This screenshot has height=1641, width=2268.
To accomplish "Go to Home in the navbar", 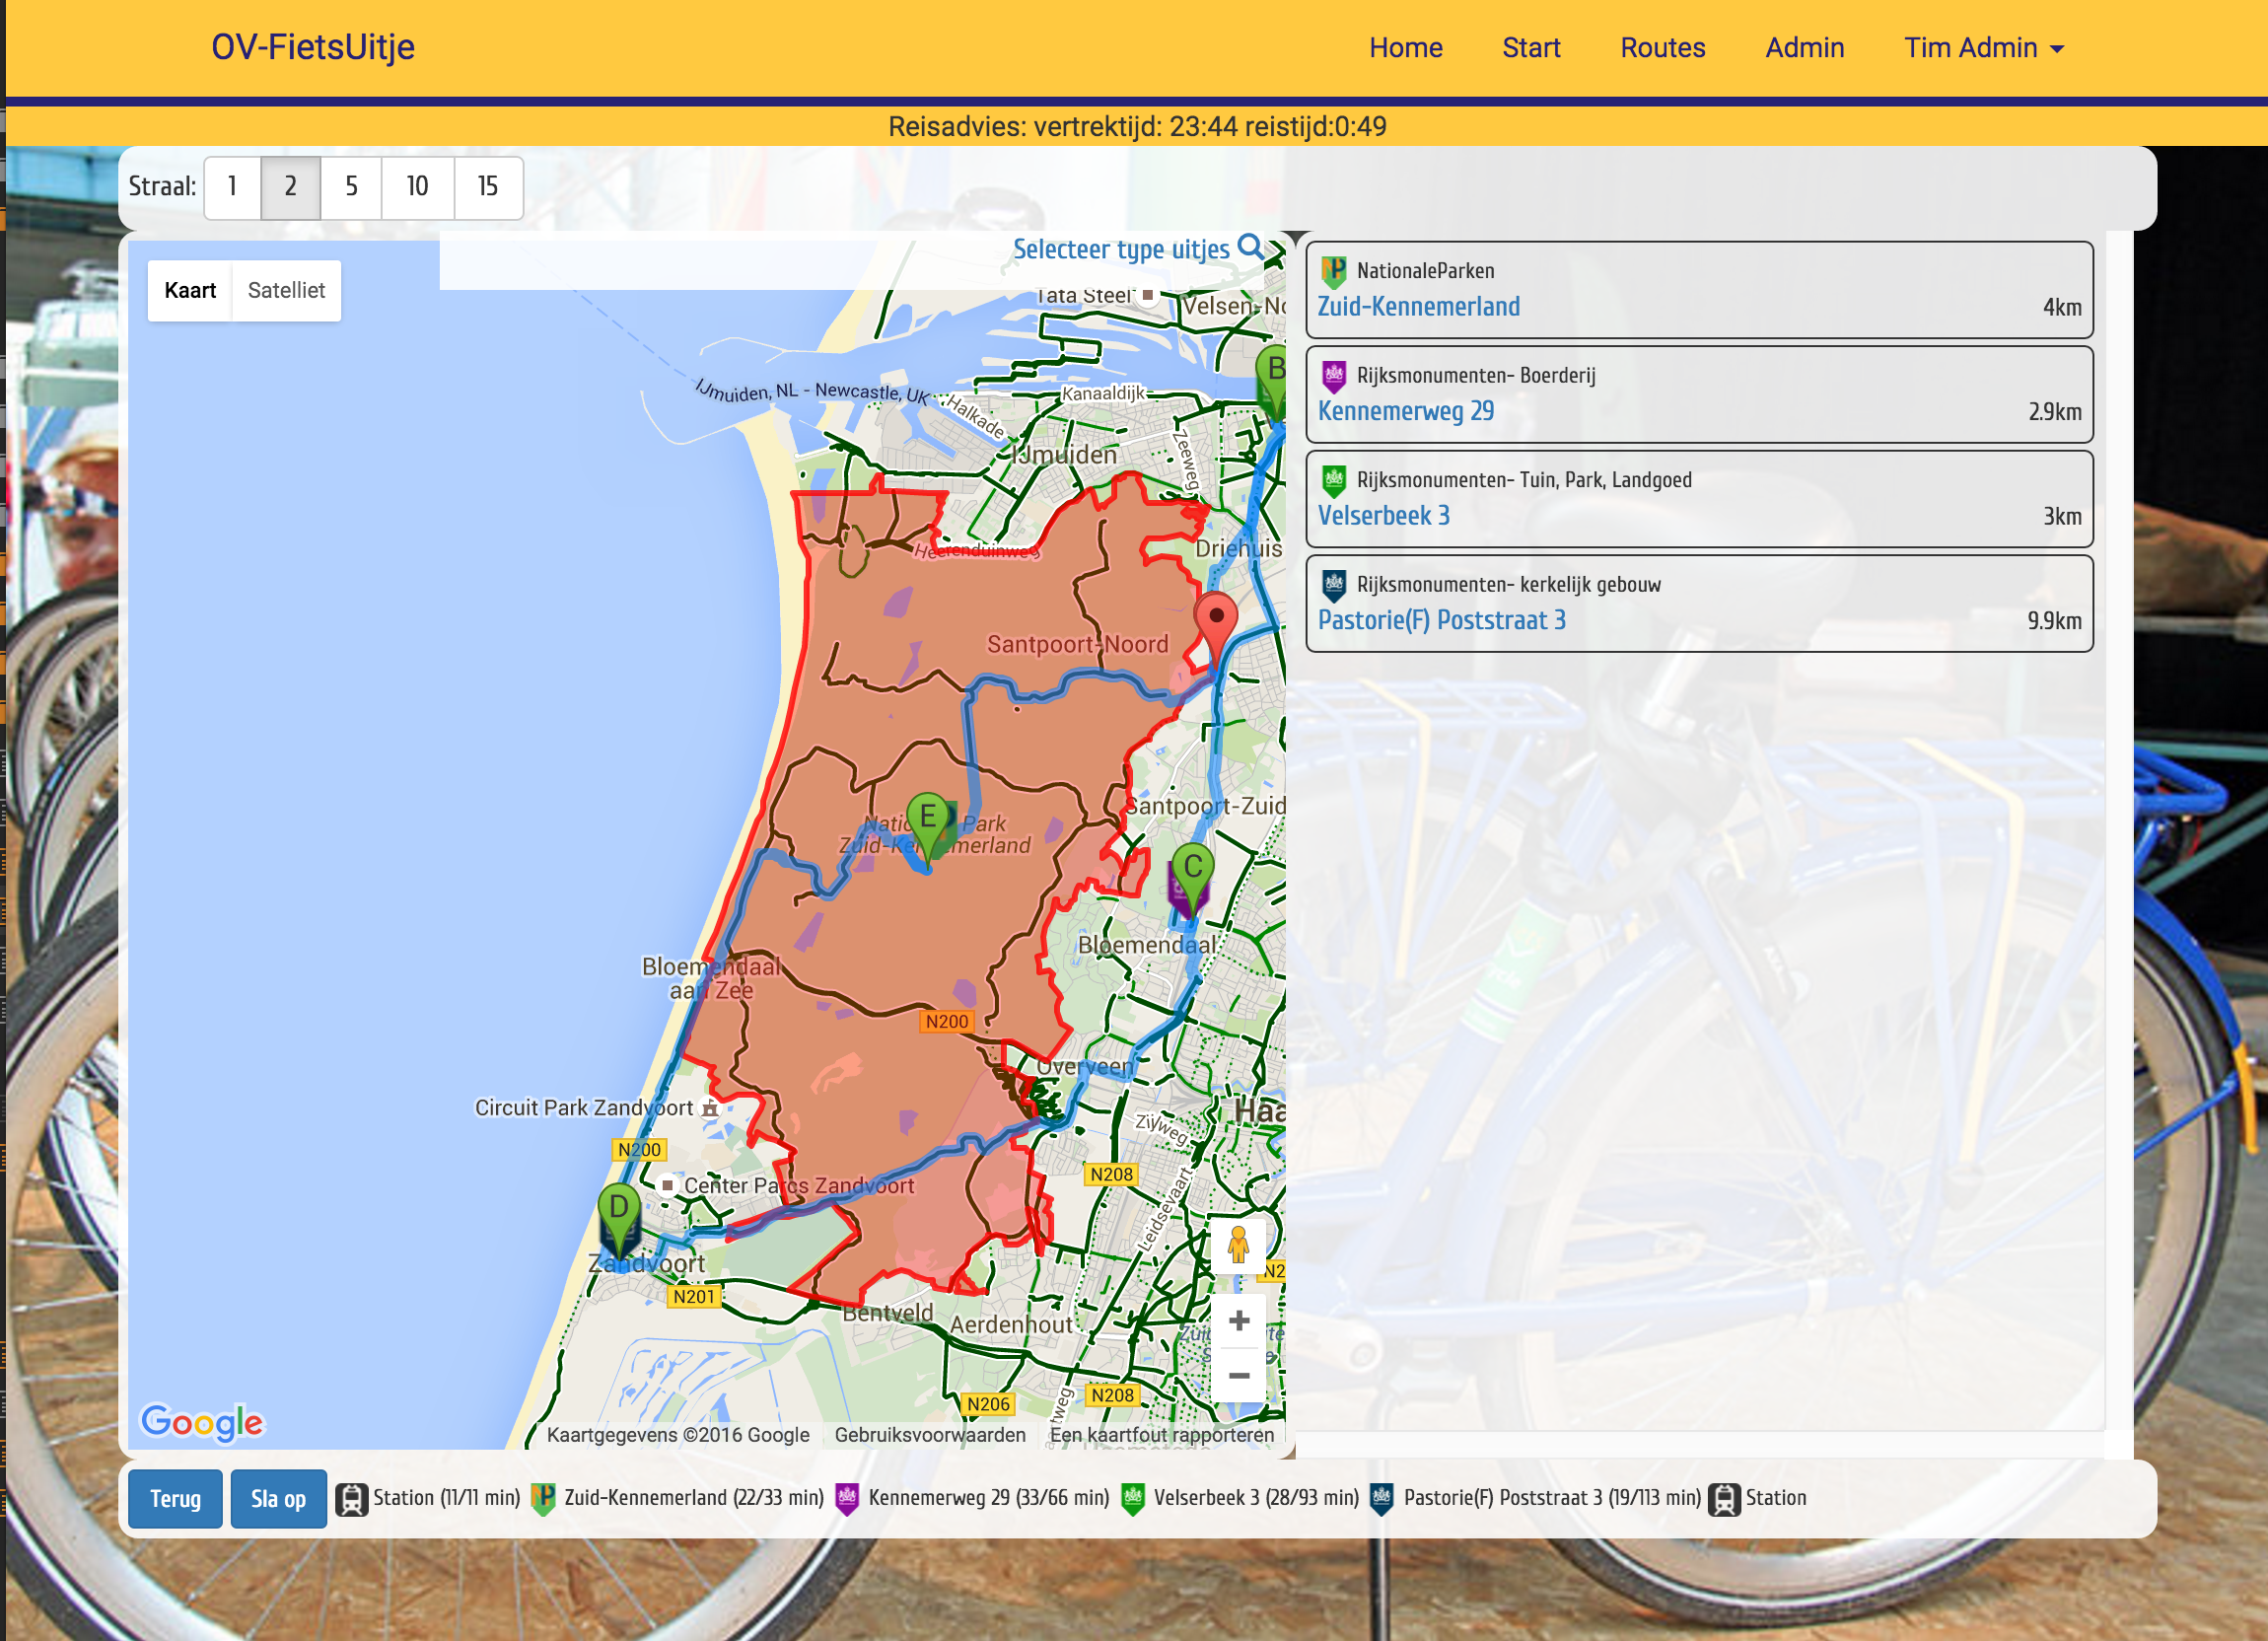I will [1405, 47].
